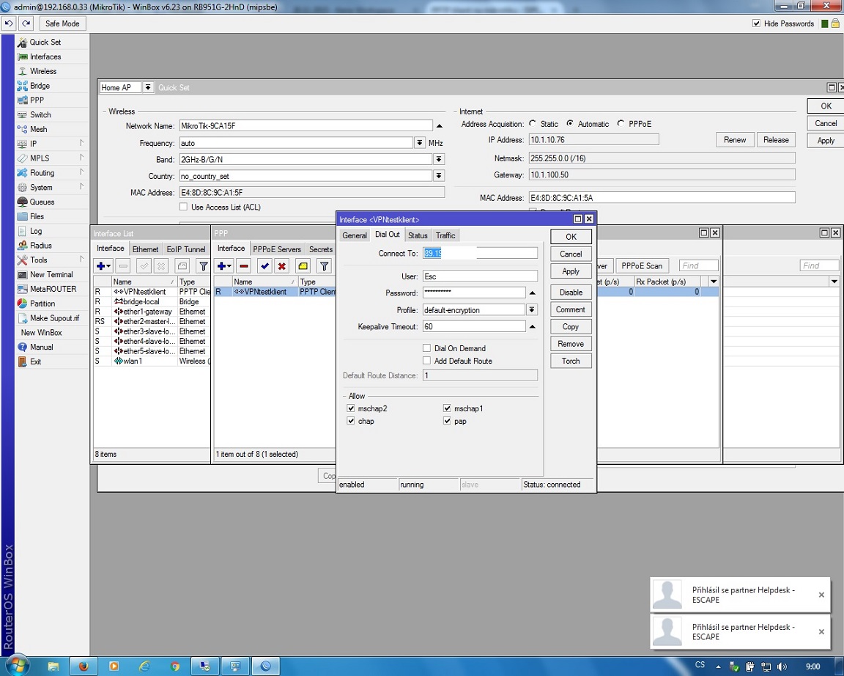Switch to the Status tab

tap(418, 235)
